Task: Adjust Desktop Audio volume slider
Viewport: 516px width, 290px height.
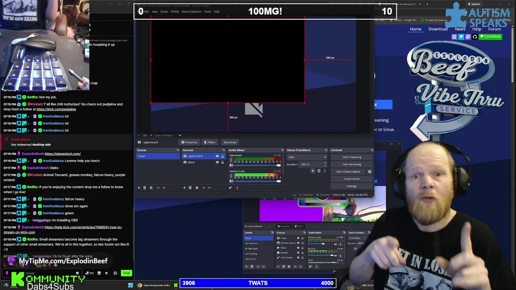Action: pos(258,181)
